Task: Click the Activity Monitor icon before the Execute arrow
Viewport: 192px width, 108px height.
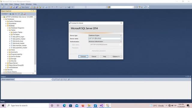Action: pos(69,7)
